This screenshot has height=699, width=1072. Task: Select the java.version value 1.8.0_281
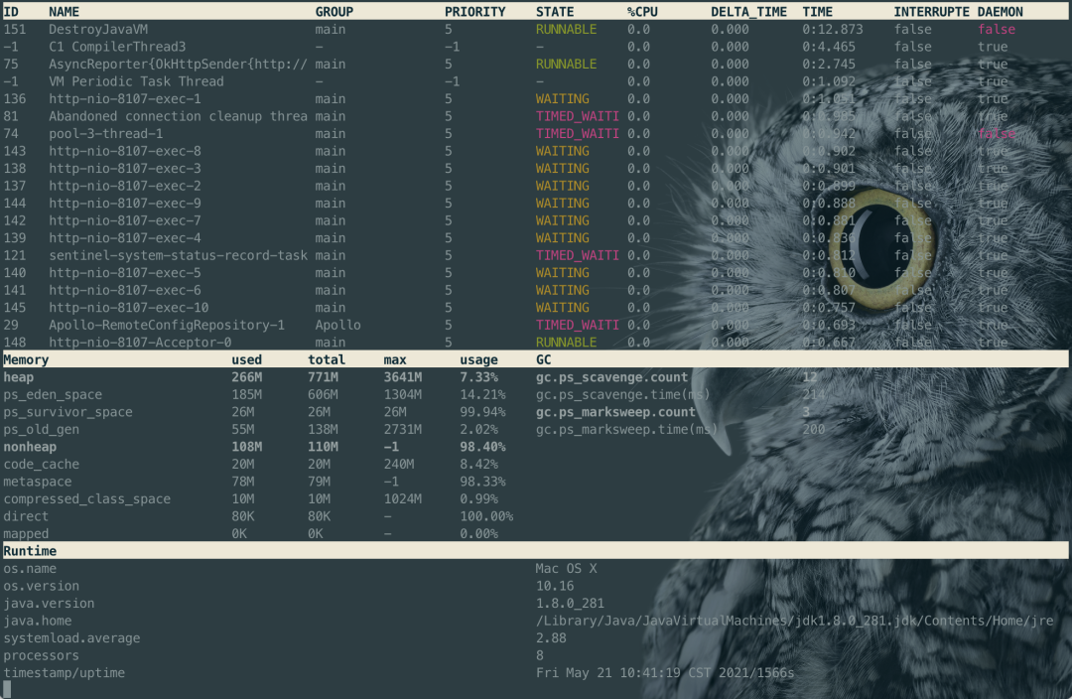[x=570, y=604]
